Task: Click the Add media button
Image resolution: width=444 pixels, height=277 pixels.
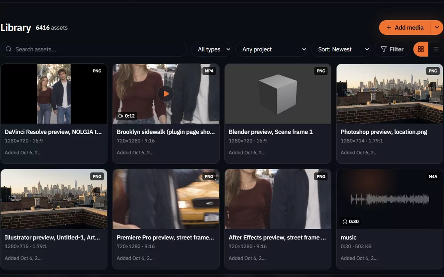Action: click(x=405, y=27)
